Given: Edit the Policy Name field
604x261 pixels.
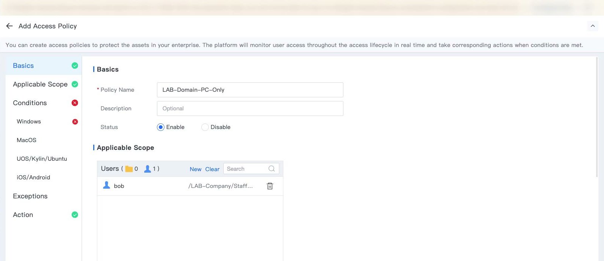Looking at the screenshot, I should point(250,90).
